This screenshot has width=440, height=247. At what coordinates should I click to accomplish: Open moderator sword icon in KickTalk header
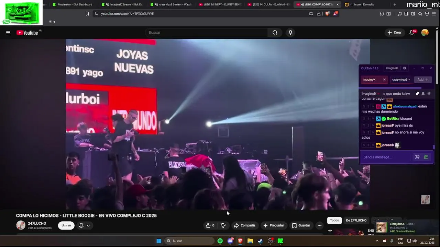click(417, 94)
